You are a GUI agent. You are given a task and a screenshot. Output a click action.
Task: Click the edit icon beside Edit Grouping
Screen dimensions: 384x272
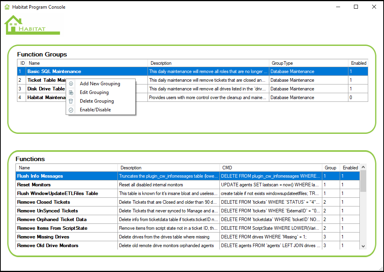71,92
